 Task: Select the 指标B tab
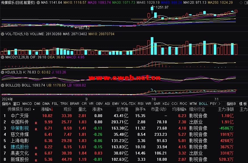coord(231,104)
